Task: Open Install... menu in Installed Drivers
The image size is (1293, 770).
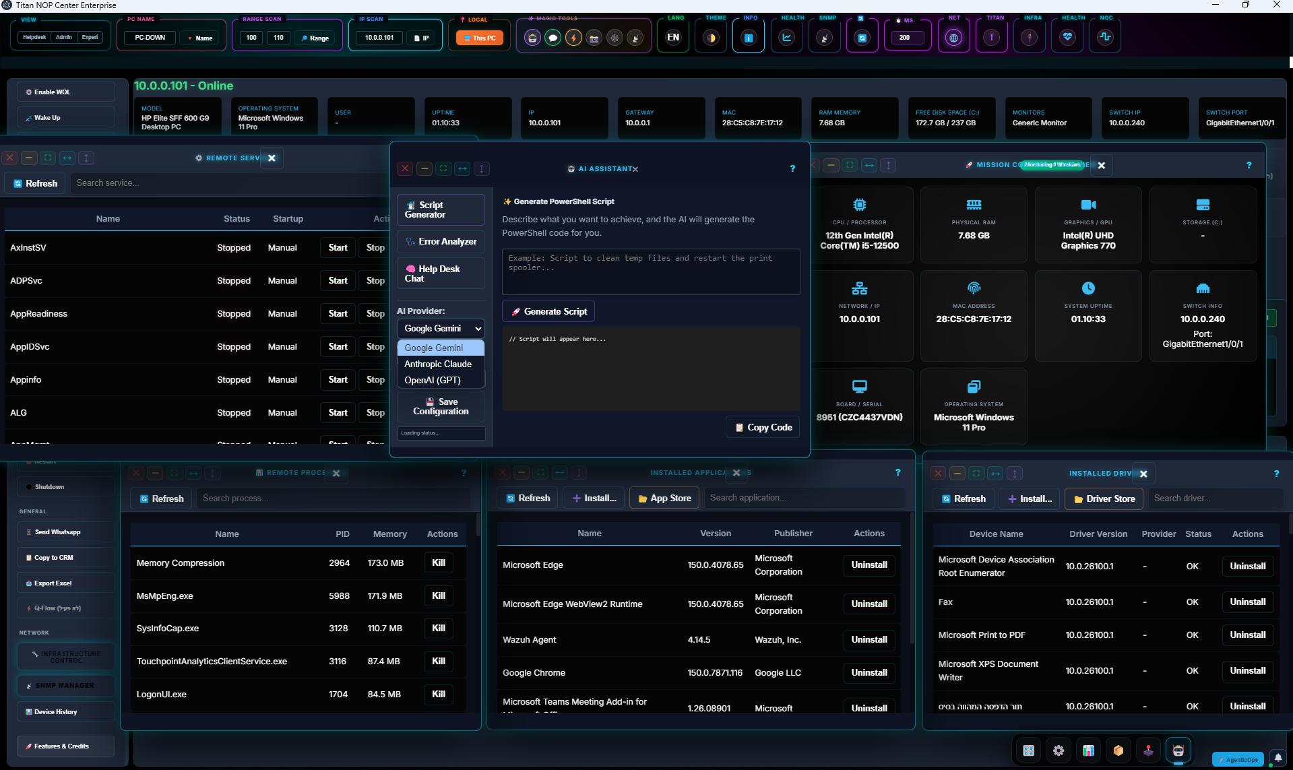Action: [1030, 499]
